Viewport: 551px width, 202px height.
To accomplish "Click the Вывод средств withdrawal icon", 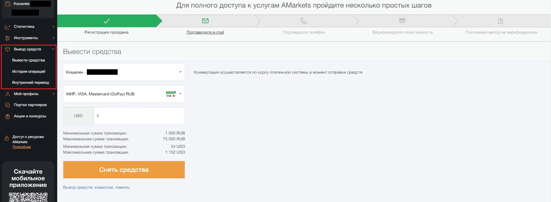I will pos(8,49).
